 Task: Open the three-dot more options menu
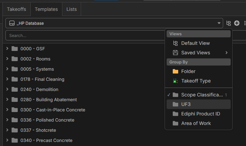[x=244, y=23]
